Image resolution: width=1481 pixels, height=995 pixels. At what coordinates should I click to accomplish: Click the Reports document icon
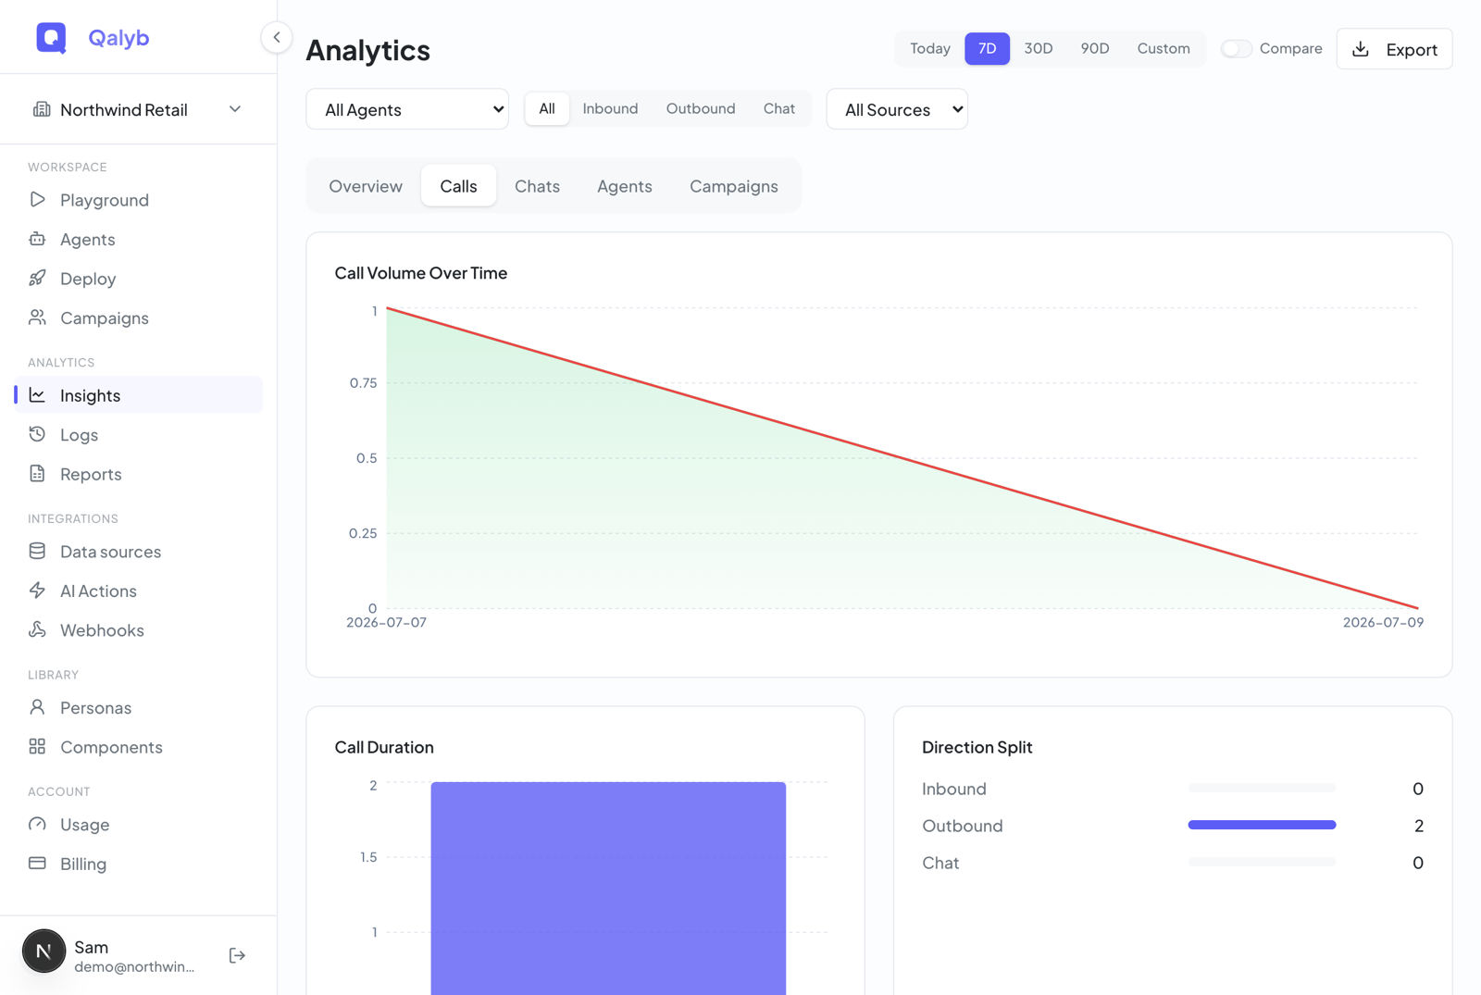pos(37,474)
